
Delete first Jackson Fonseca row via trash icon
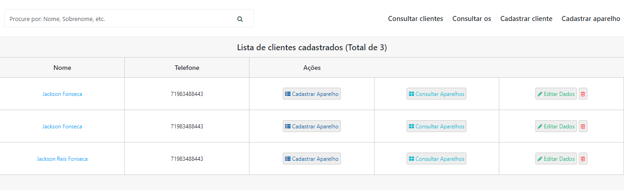(x=583, y=94)
